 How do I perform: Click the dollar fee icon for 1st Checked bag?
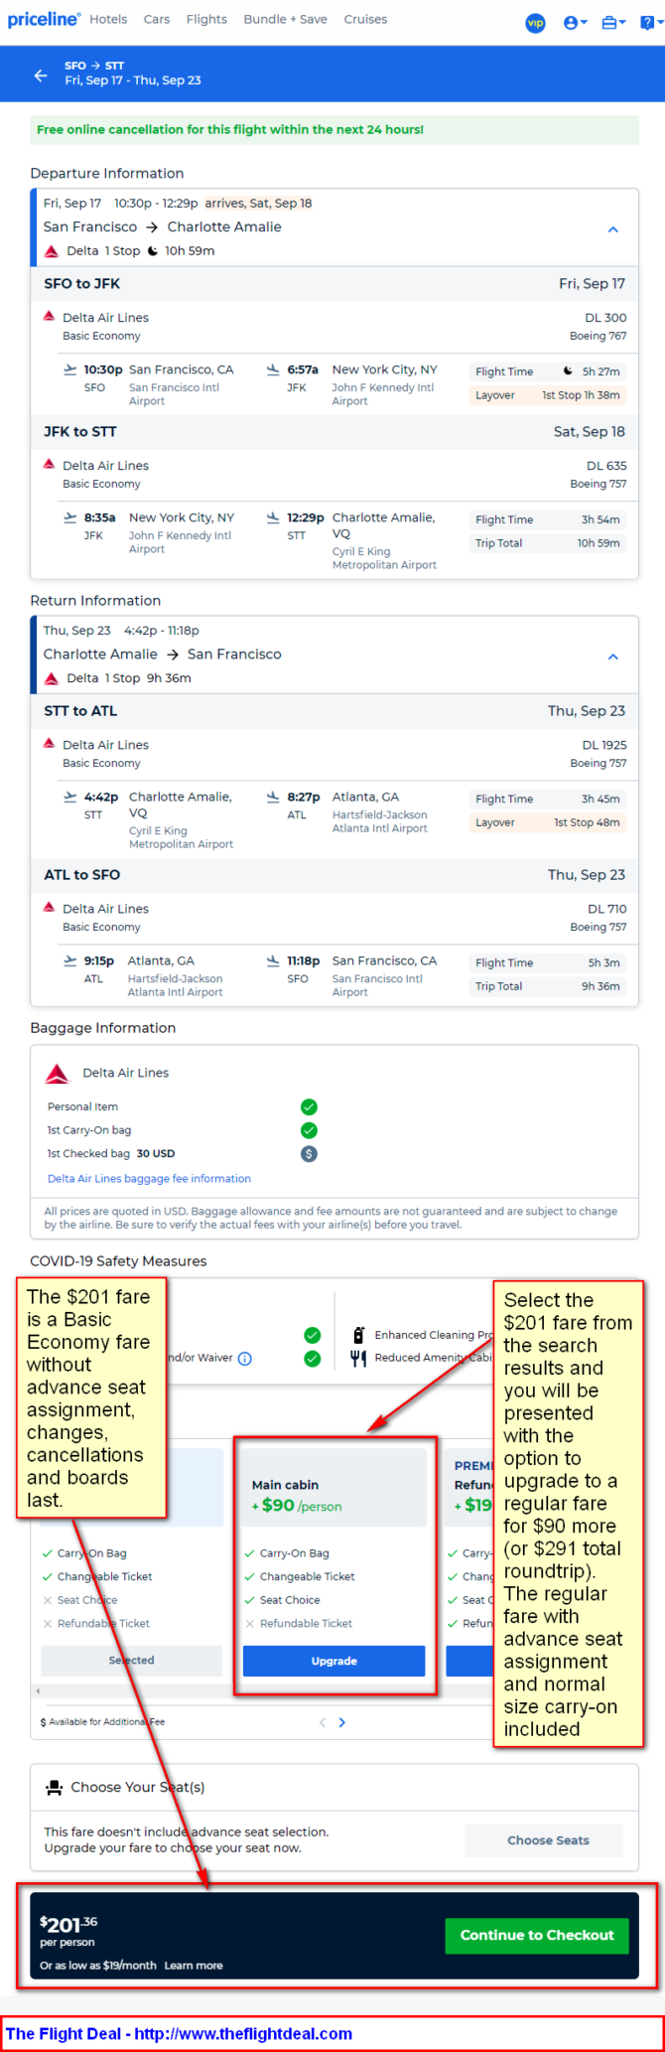click(x=309, y=1153)
